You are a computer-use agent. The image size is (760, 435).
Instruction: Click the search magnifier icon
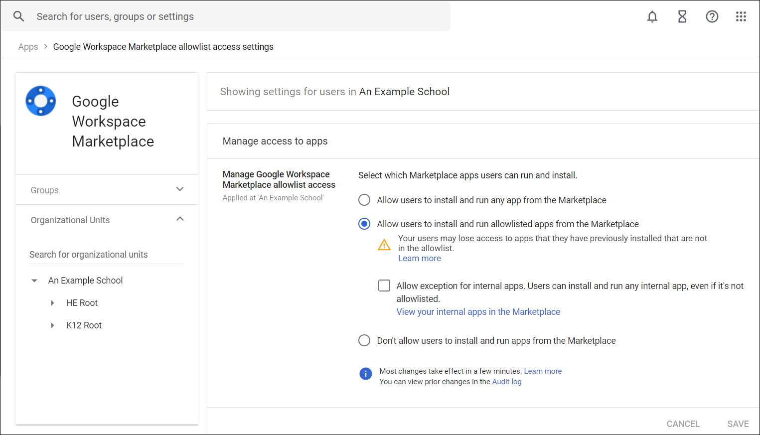(18, 16)
